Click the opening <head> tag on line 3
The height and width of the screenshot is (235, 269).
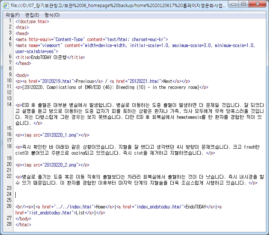[22, 34]
